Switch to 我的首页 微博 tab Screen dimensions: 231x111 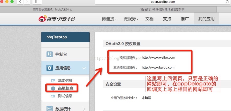[162, 9]
